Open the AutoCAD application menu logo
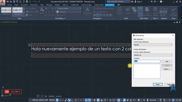Viewport: 182px width, 102px height. coord(3,3)
